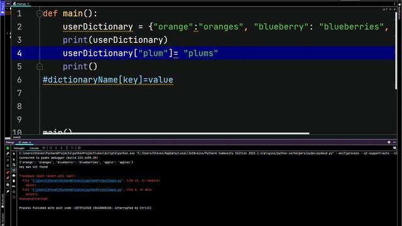
Task: Clear the console with the trash icon
Action: pyautogui.click(x=14, y=181)
